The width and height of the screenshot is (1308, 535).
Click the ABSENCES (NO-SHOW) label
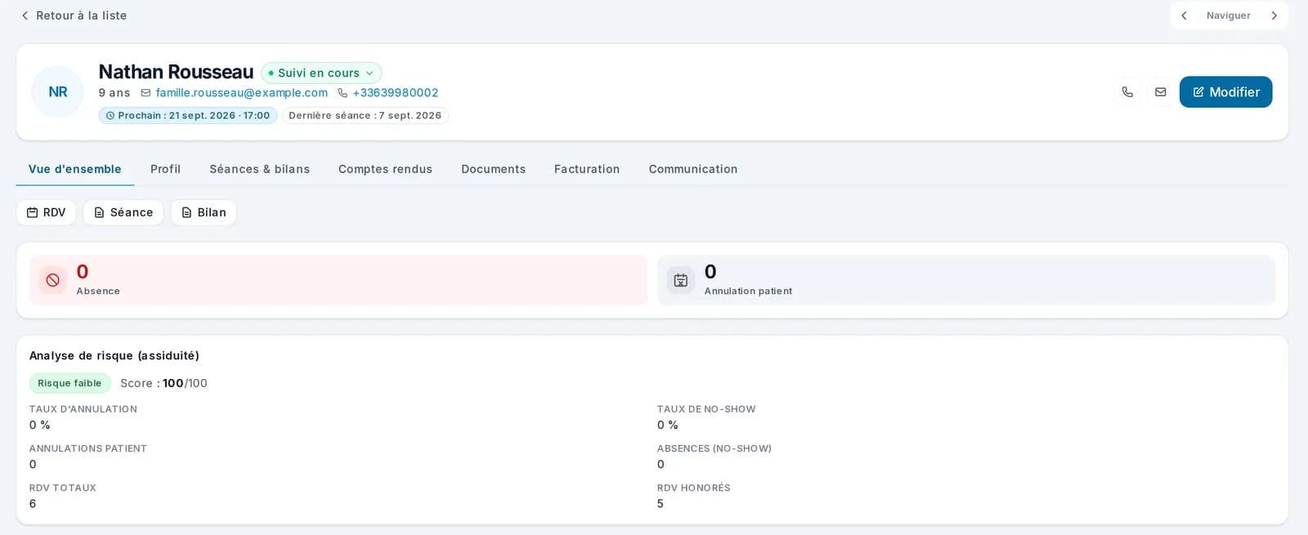pyautogui.click(x=714, y=448)
